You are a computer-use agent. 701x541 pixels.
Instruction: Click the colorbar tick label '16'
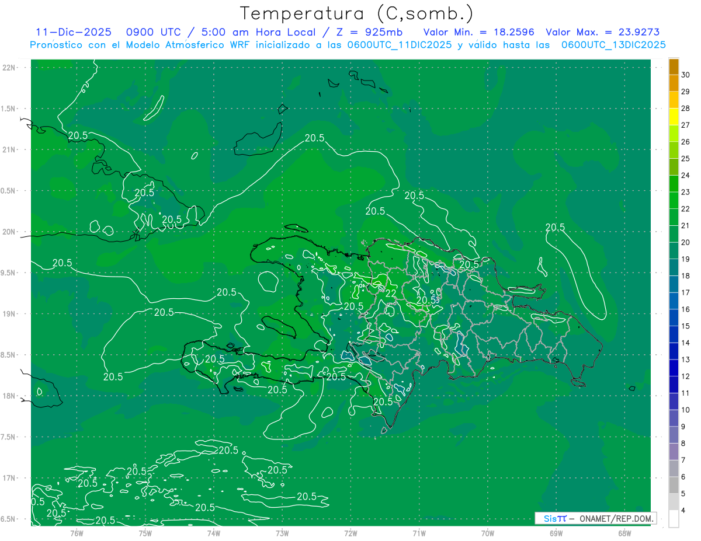[686, 309]
